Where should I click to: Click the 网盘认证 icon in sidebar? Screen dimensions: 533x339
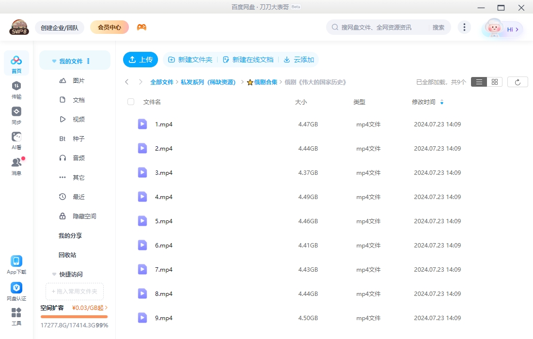click(16, 288)
